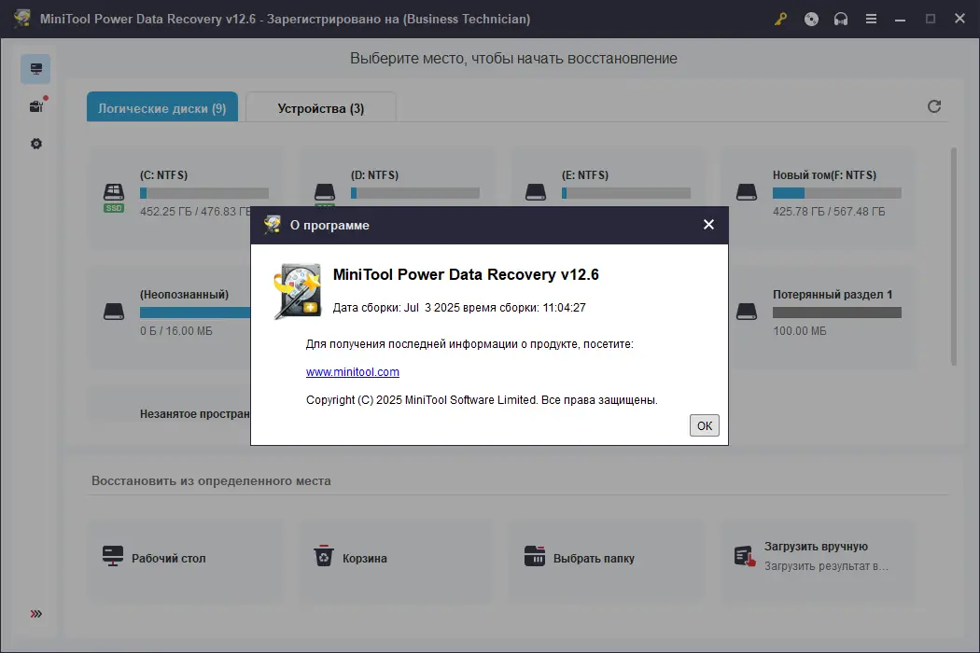This screenshot has height=653, width=980.
Task: Click the Корзина recycle bin icon
Action: click(324, 556)
